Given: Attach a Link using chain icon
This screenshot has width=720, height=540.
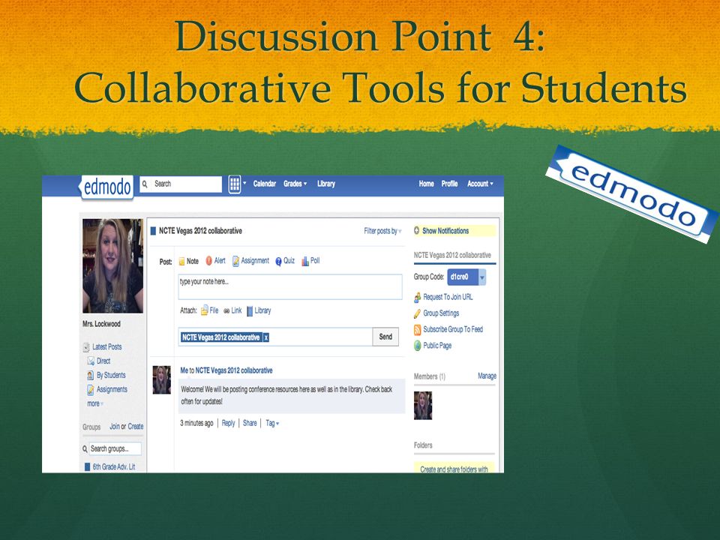Looking at the screenshot, I should pyautogui.click(x=226, y=310).
